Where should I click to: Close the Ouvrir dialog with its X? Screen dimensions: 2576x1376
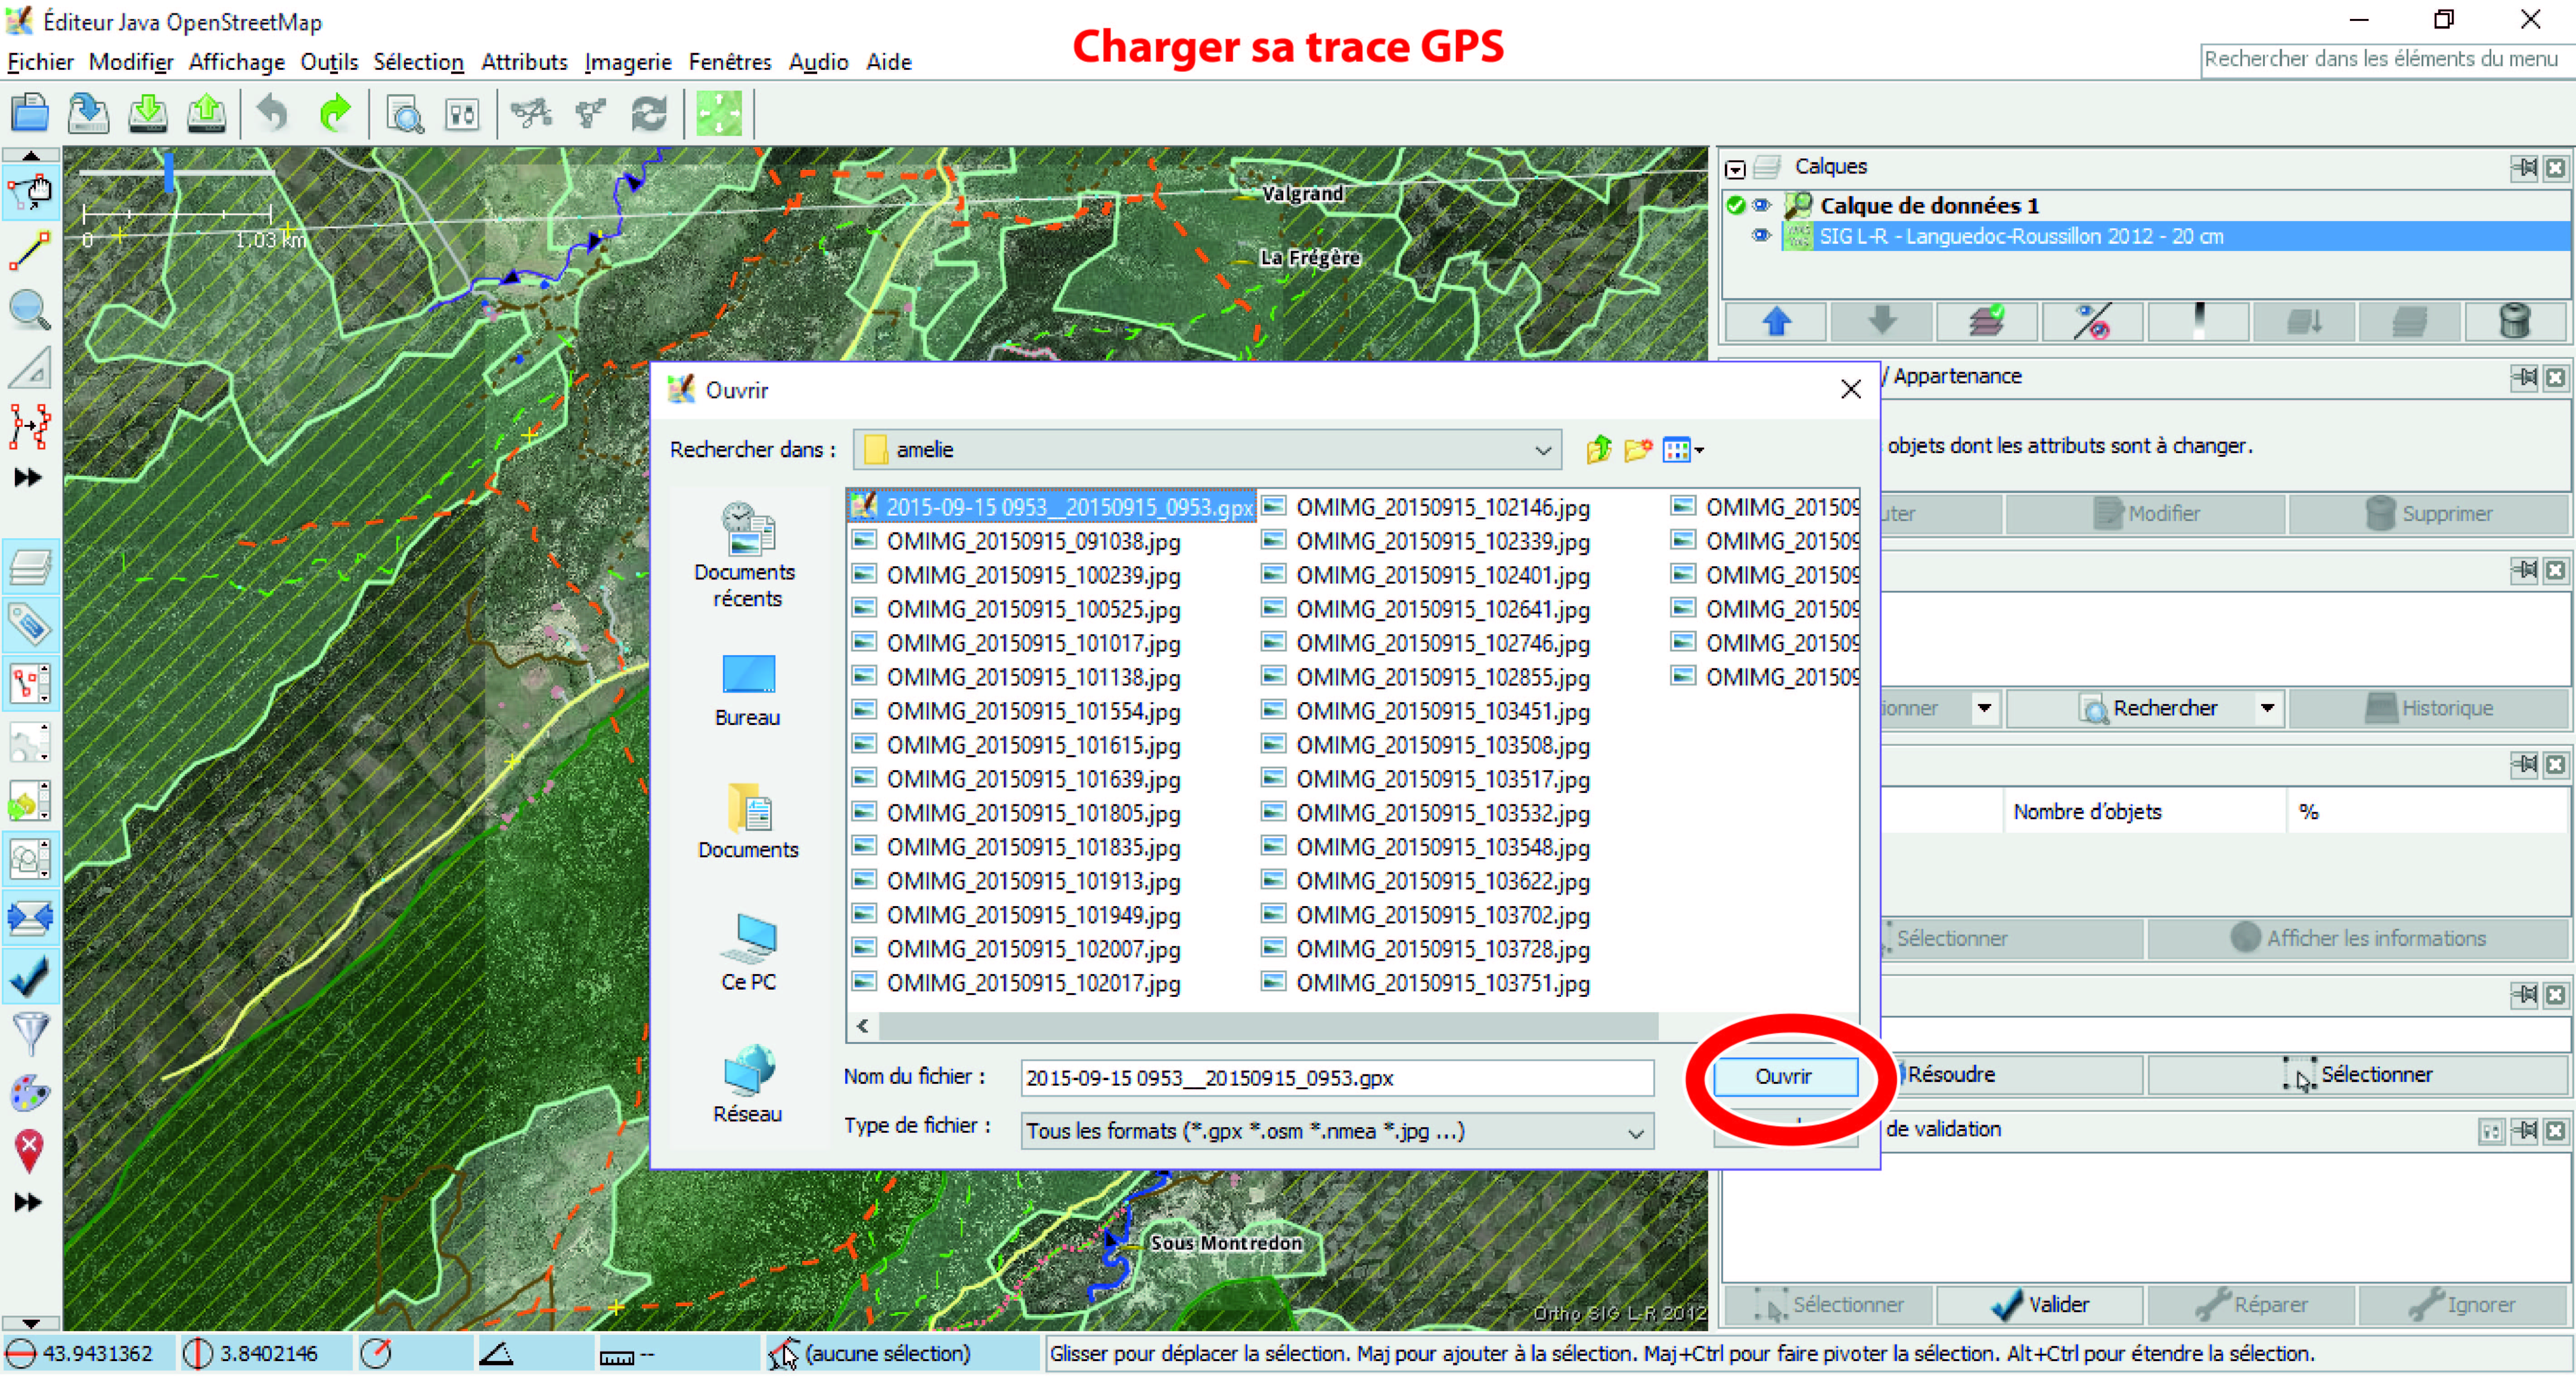pyautogui.click(x=1851, y=389)
